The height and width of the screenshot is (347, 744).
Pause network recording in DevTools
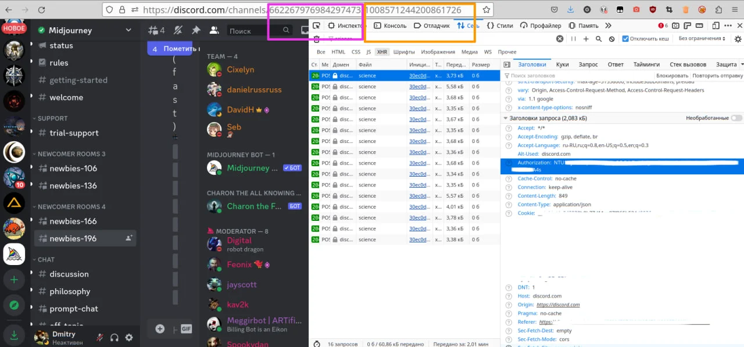click(573, 39)
